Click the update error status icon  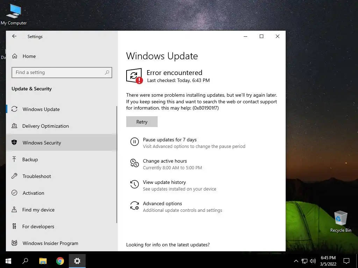[134, 76]
